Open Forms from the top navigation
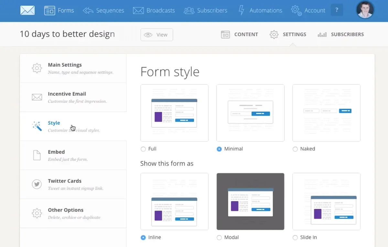Viewport: 388px width, 247px height. click(x=59, y=10)
